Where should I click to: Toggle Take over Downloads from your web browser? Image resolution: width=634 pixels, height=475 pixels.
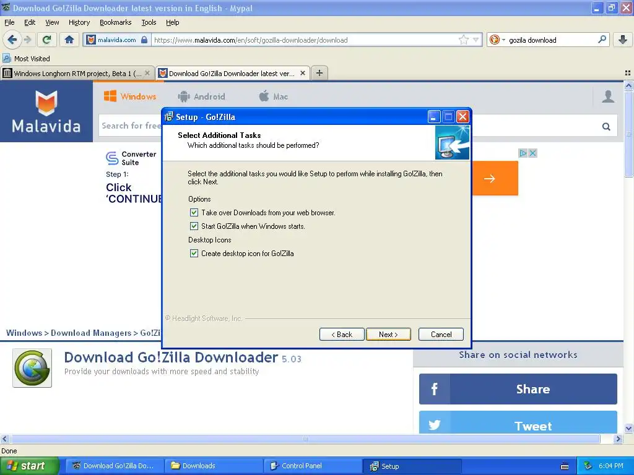[x=194, y=213]
